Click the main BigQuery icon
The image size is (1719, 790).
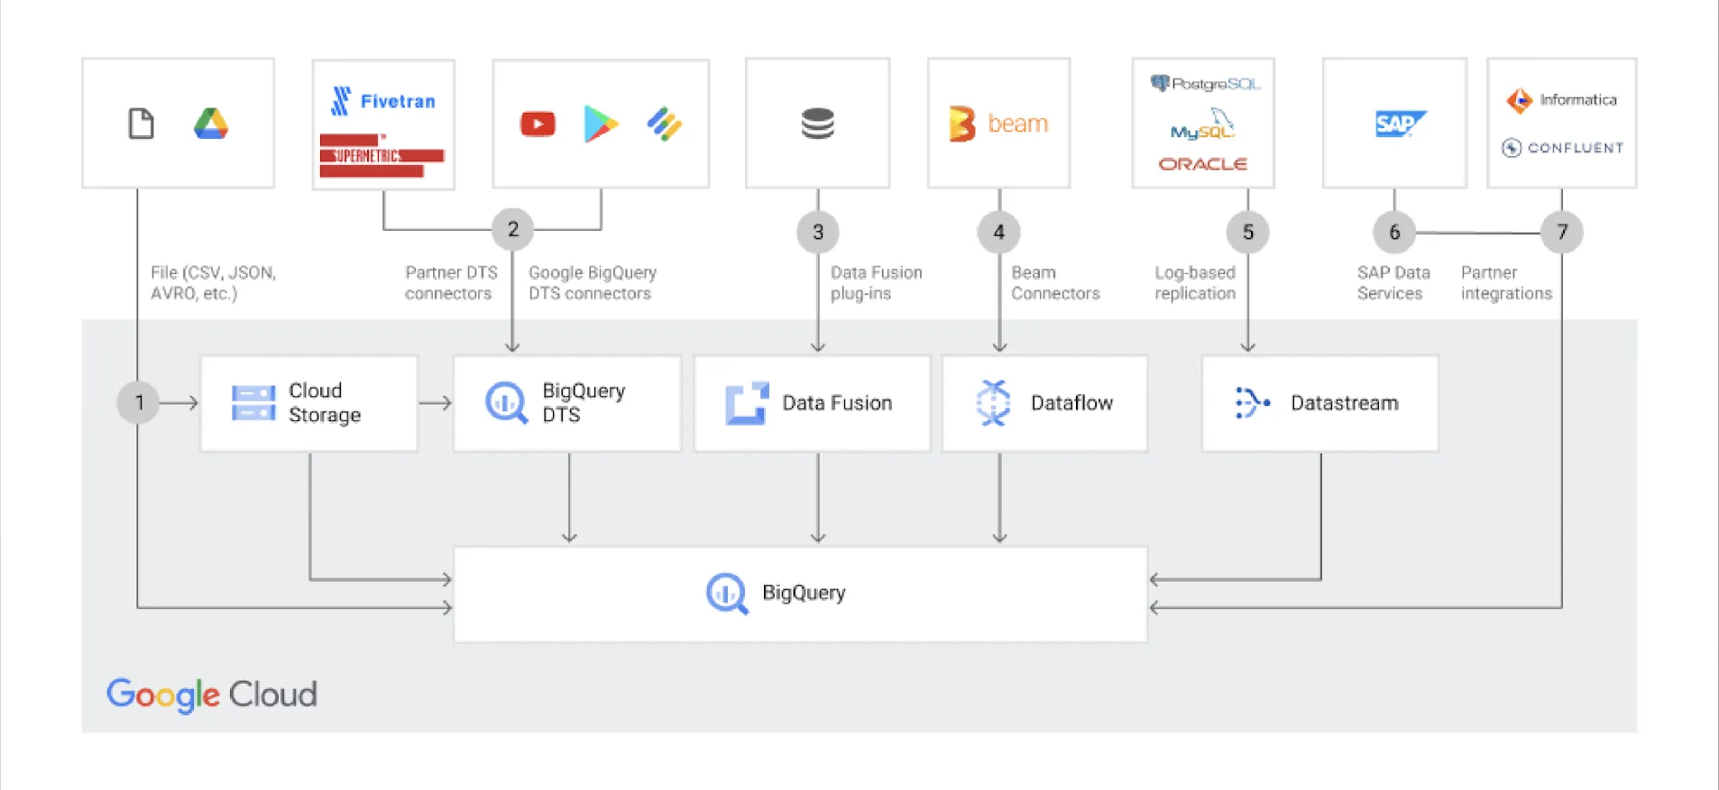coord(727,593)
